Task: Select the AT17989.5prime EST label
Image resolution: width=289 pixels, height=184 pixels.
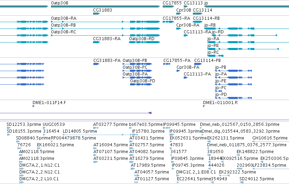Action: [x=148, y=166]
